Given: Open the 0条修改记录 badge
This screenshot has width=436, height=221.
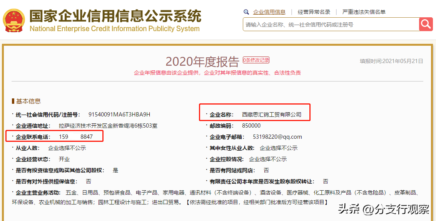Looking at the screenshot, I should (x=256, y=60).
